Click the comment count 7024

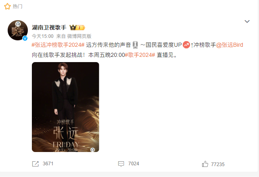coord(134,164)
